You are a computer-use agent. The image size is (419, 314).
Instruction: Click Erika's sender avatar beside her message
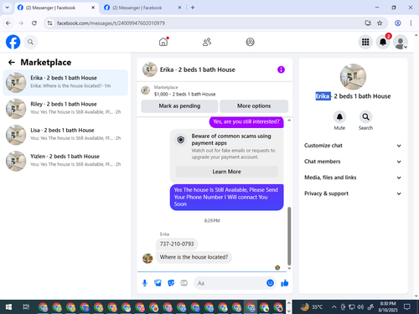tap(147, 259)
